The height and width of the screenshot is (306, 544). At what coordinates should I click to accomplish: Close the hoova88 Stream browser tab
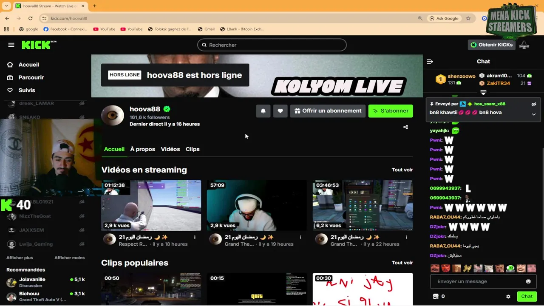[82, 6]
